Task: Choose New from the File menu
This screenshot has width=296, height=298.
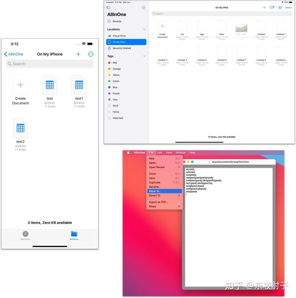Action: [x=164, y=159]
